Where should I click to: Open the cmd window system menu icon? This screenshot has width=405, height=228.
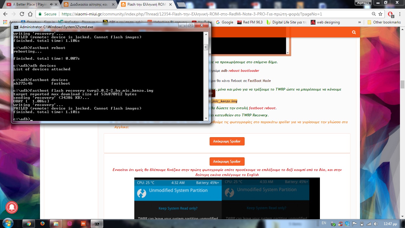(x=16, y=27)
